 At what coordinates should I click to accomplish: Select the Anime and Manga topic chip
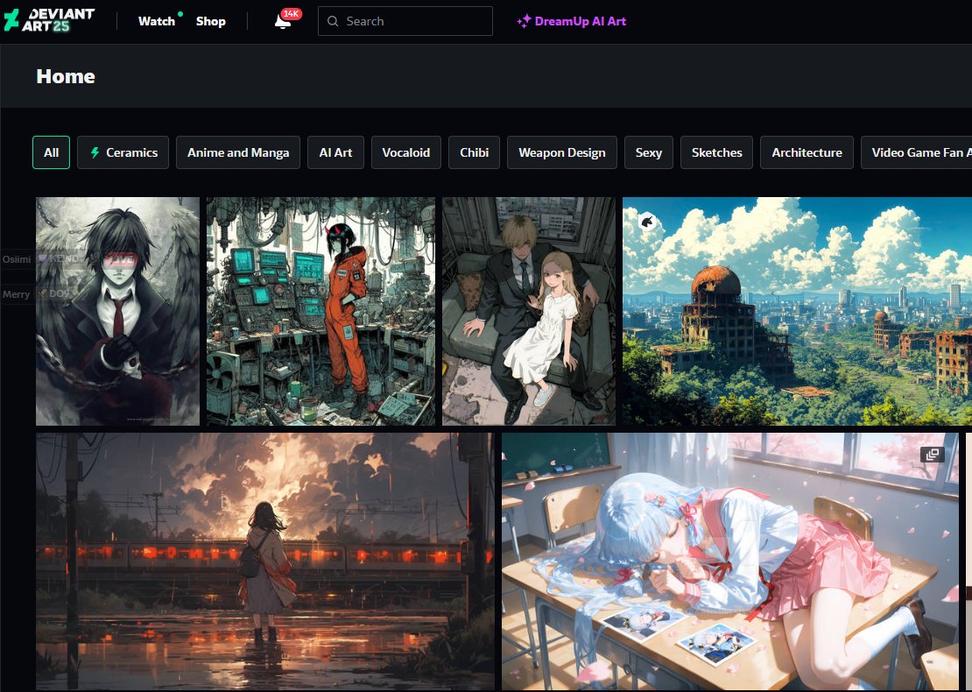tap(238, 152)
